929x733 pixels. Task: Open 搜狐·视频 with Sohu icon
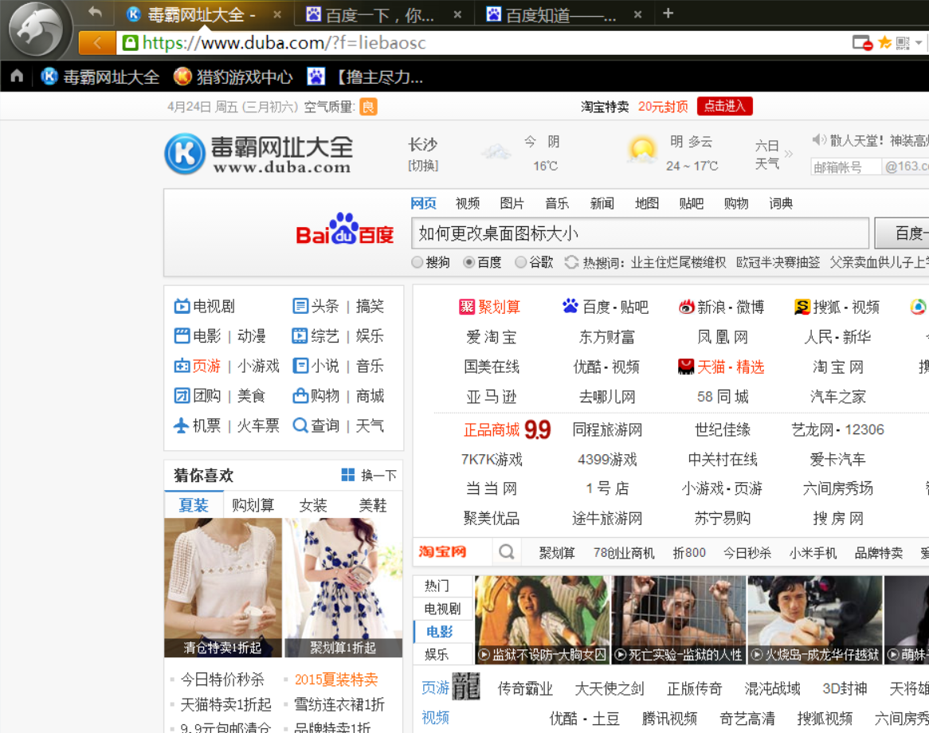tap(837, 307)
